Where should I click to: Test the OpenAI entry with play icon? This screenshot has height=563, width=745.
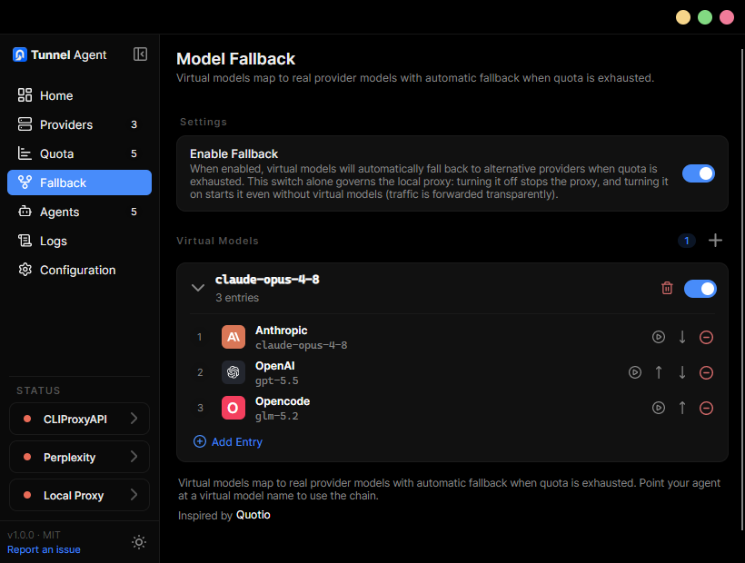pyautogui.click(x=635, y=372)
